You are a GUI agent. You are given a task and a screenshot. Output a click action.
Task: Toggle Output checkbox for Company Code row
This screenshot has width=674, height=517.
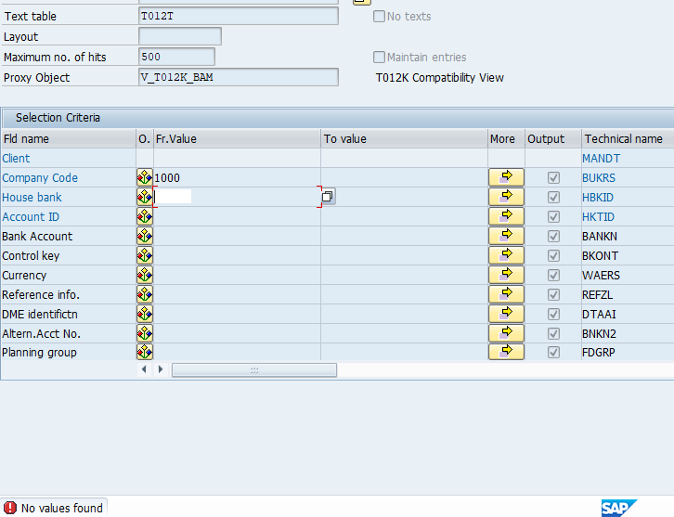554,177
